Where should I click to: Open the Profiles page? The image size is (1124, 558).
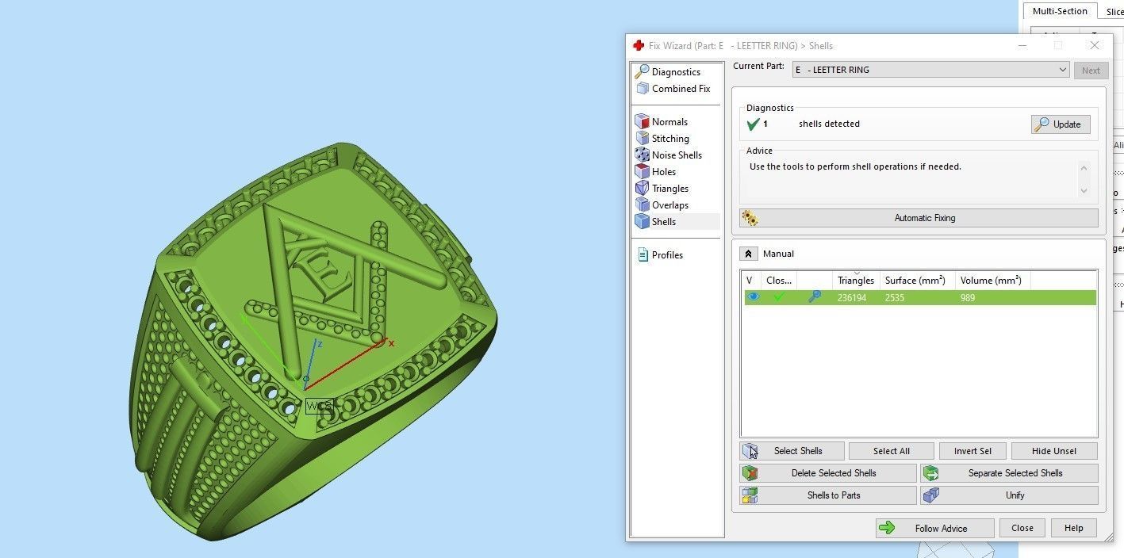tap(659, 255)
